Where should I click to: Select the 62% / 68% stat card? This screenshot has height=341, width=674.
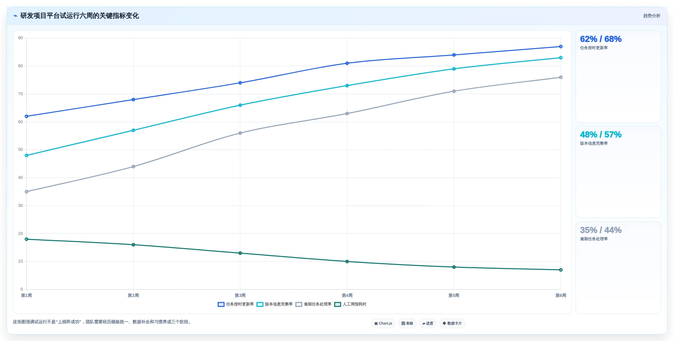(618, 76)
